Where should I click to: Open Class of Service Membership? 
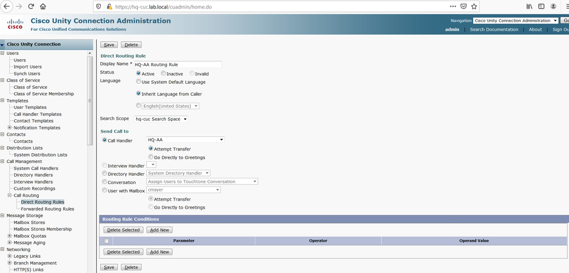coord(43,93)
